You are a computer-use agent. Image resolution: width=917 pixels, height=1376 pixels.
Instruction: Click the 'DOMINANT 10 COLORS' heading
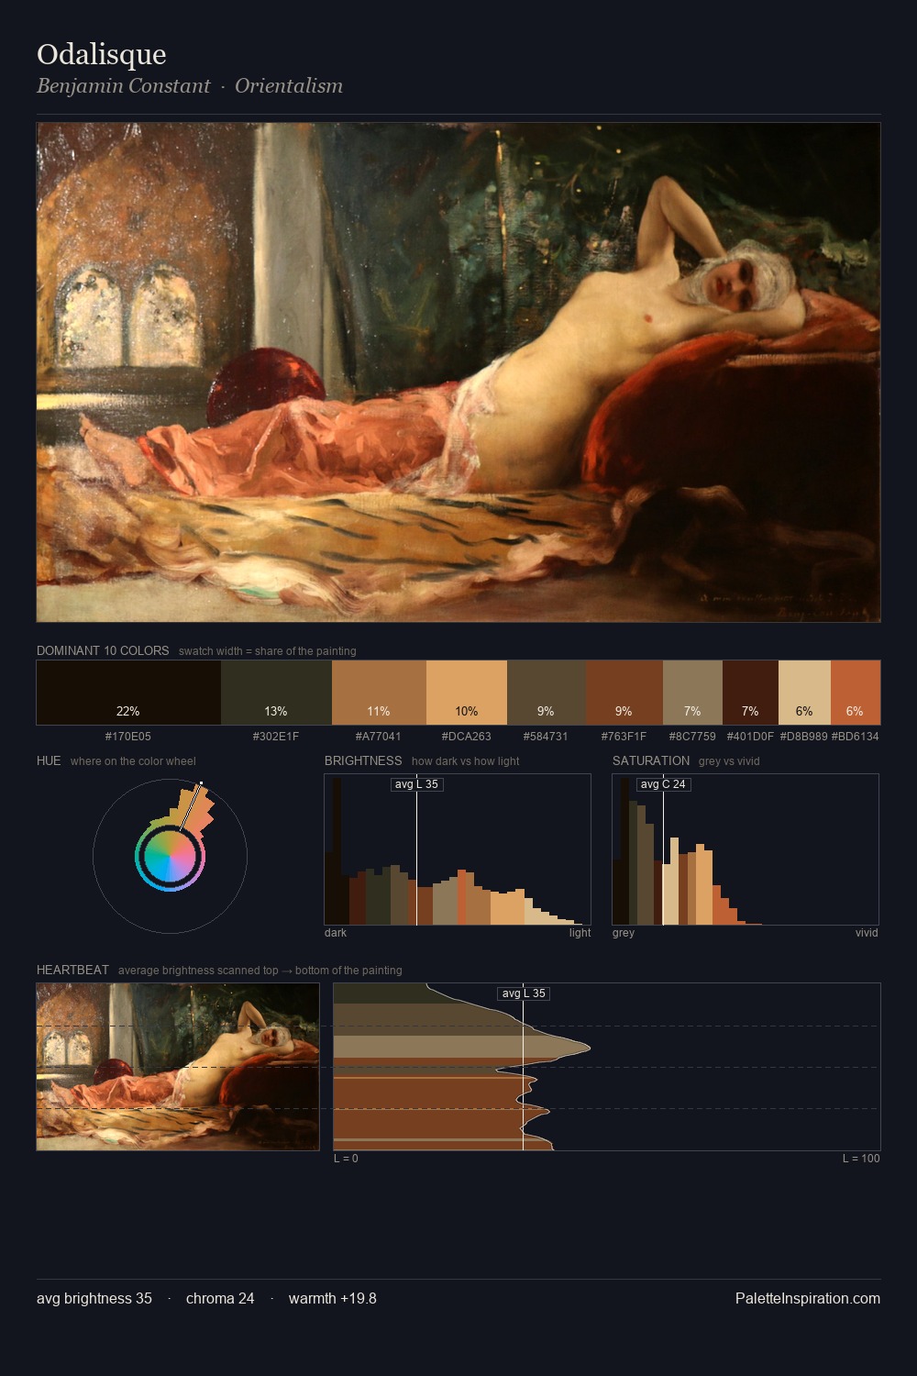(x=103, y=650)
